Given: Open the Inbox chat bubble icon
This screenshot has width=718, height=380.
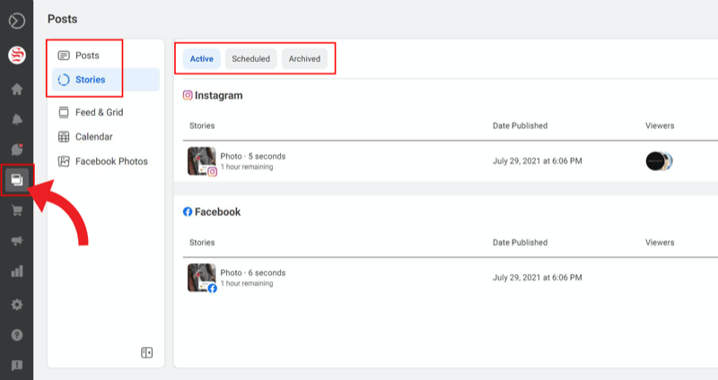Looking at the screenshot, I should pyautogui.click(x=16, y=150).
